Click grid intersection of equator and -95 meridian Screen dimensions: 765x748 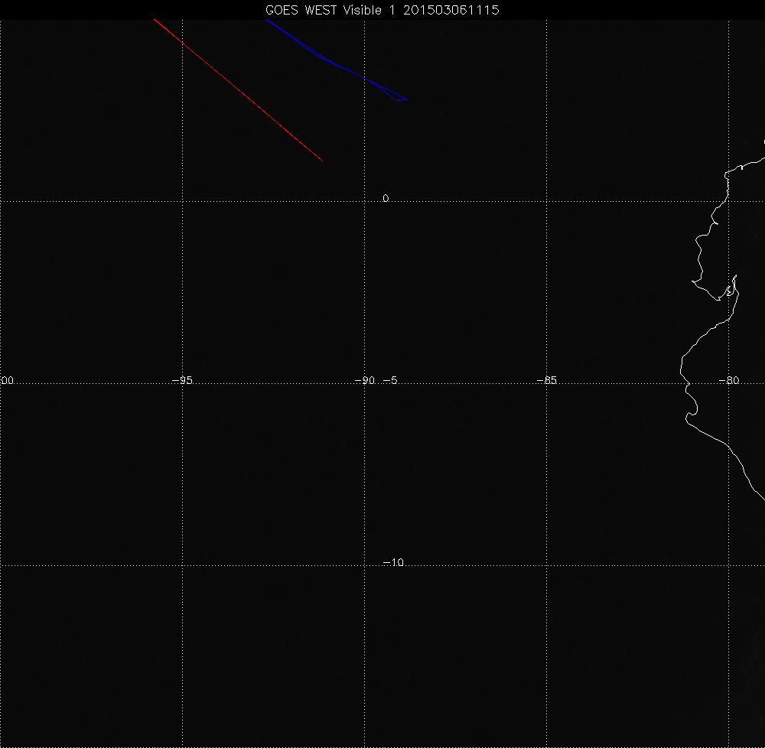pyautogui.click(x=182, y=201)
